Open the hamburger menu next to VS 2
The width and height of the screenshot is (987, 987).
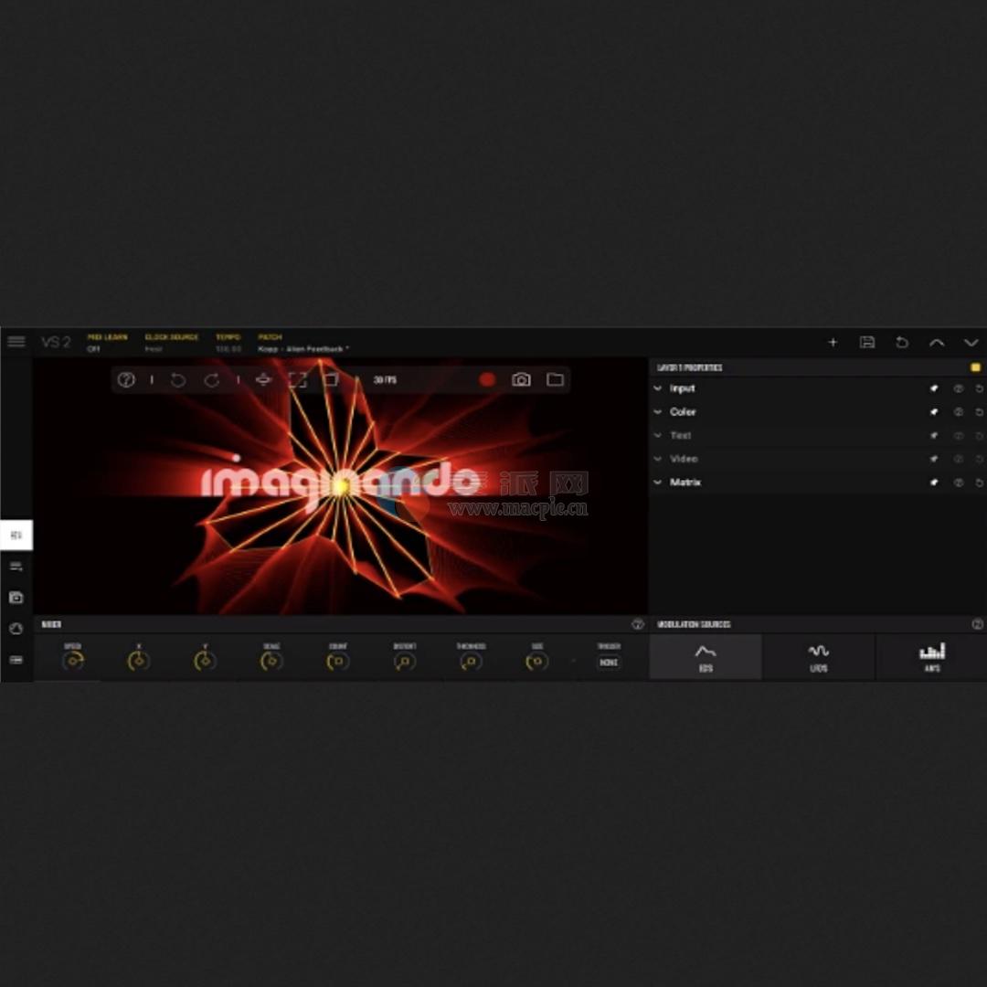[x=16, y=341]
